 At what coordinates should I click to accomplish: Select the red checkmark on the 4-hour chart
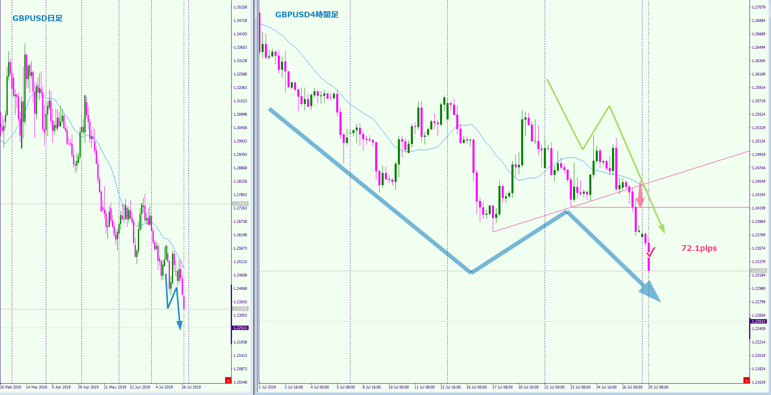pyautogui.click(x=651, y=253)
